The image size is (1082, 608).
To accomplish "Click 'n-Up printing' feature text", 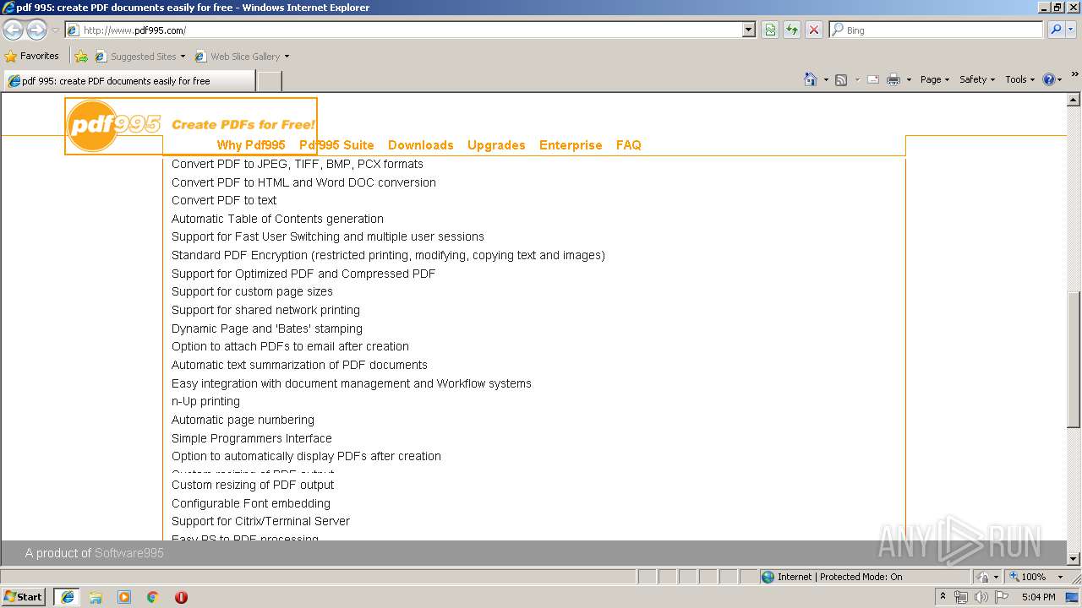I will pyautogui.click(x=205, y=401).
